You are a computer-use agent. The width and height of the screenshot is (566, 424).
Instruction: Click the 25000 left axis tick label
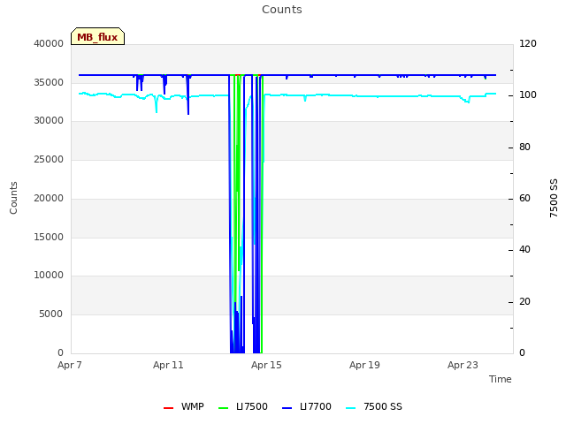pos(49,159)
